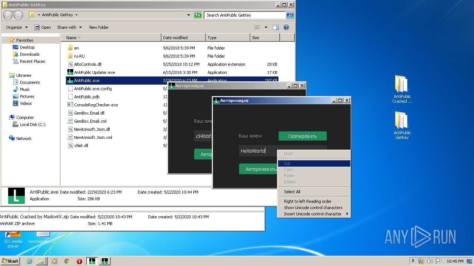Viewport: 474px width, 266px height.
Task: Open Network in navigation pane
Action: pyautogui.click(x=24, y=139)
